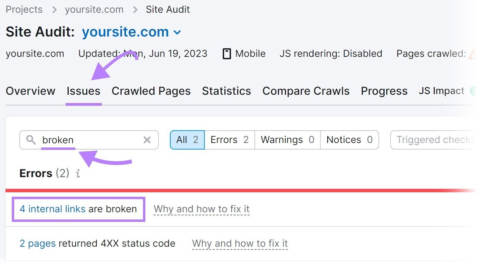
Task: Open the JS Impact tab
Action: pyautogui.click(x=441, y=91)
